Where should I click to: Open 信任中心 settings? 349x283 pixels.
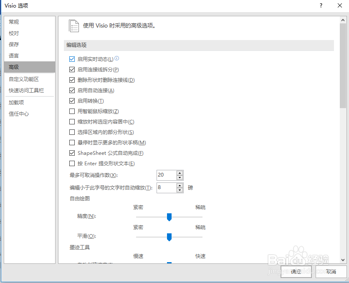30,114
